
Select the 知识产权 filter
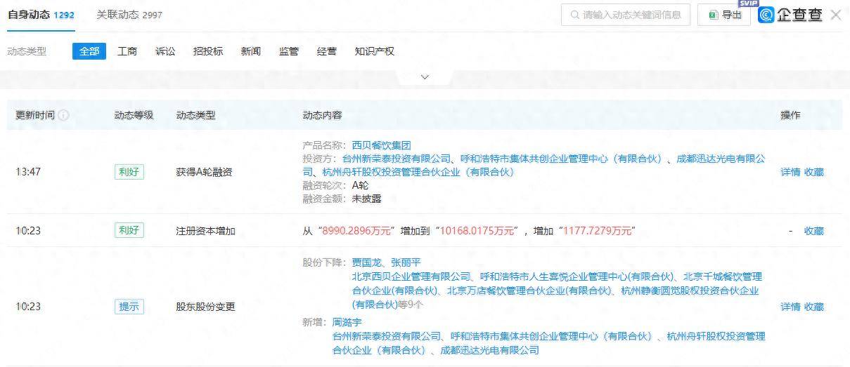tap(375, 51)
